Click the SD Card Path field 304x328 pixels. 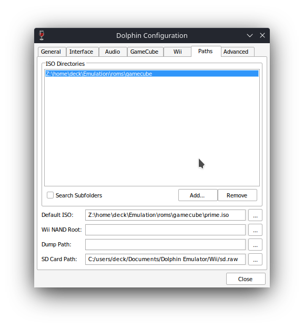(x=165, y=259)
